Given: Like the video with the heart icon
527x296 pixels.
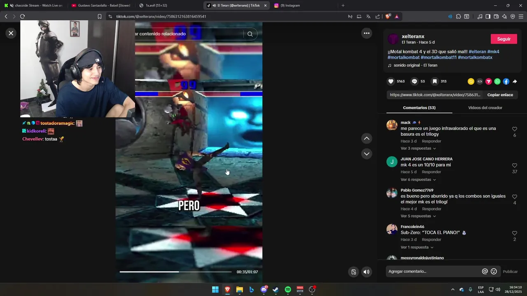Looking at the screenshot, I should [391, 81].
